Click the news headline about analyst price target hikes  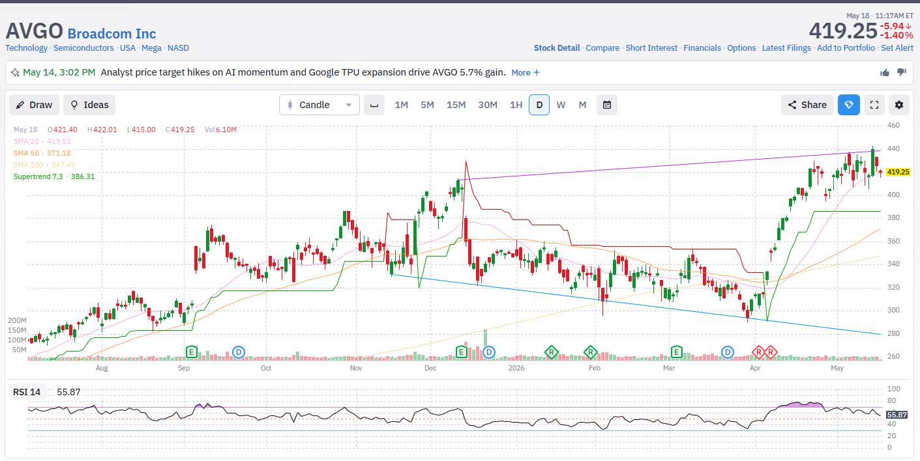tap(303, 72)
